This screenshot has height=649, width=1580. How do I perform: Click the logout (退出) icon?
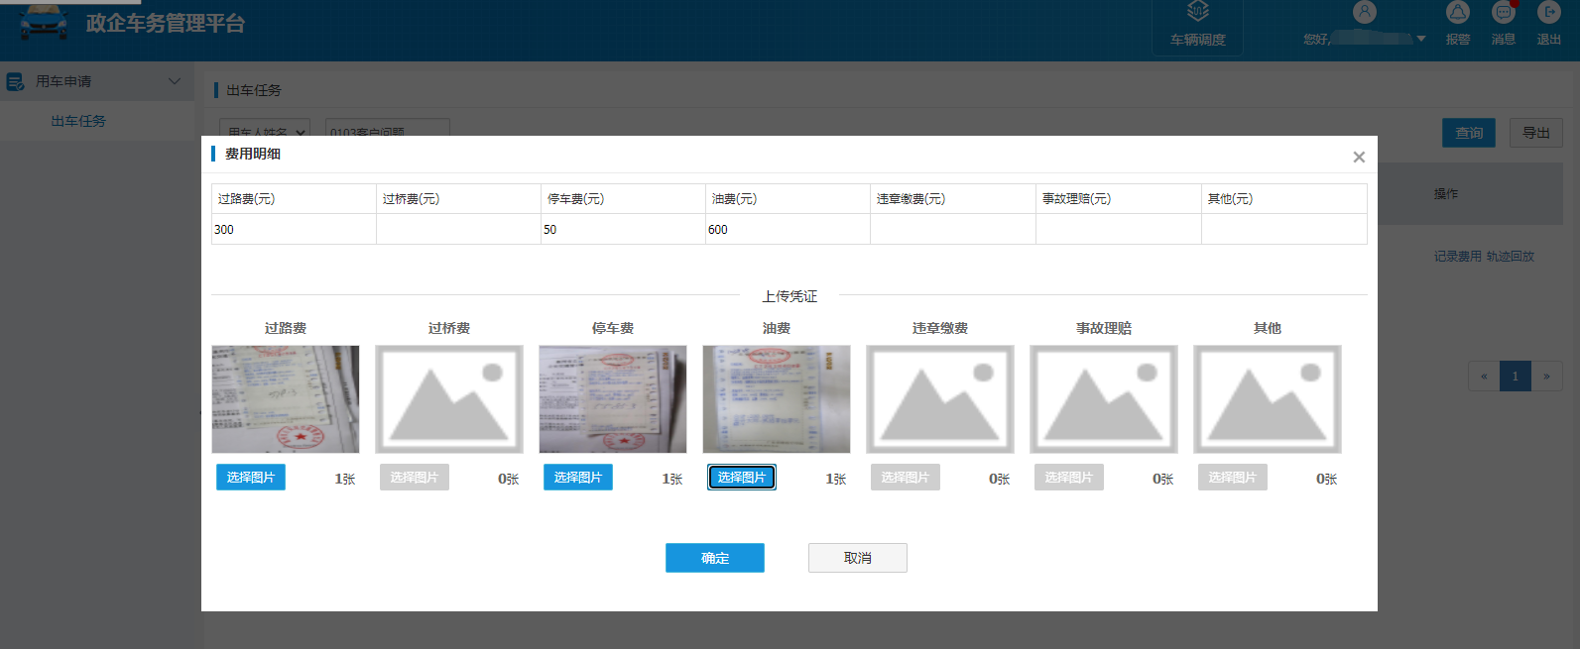click(x=1548, y=13)
